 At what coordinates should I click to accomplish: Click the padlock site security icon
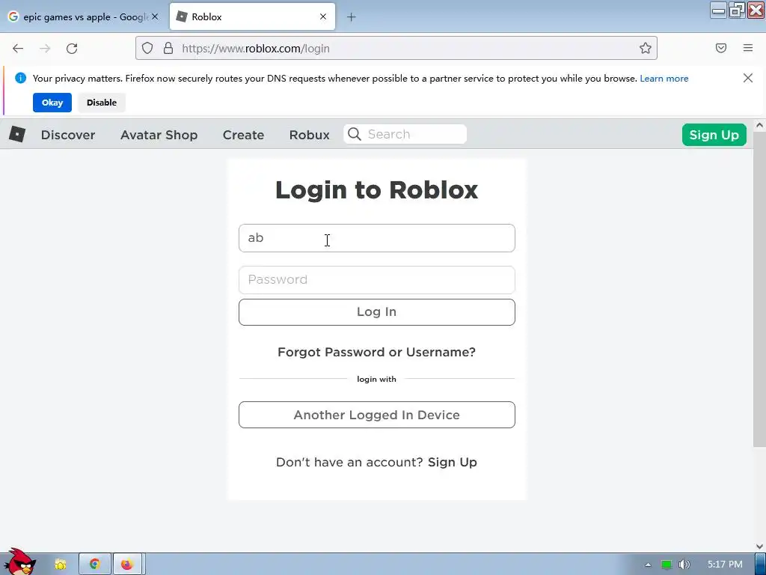pos(168,48)
